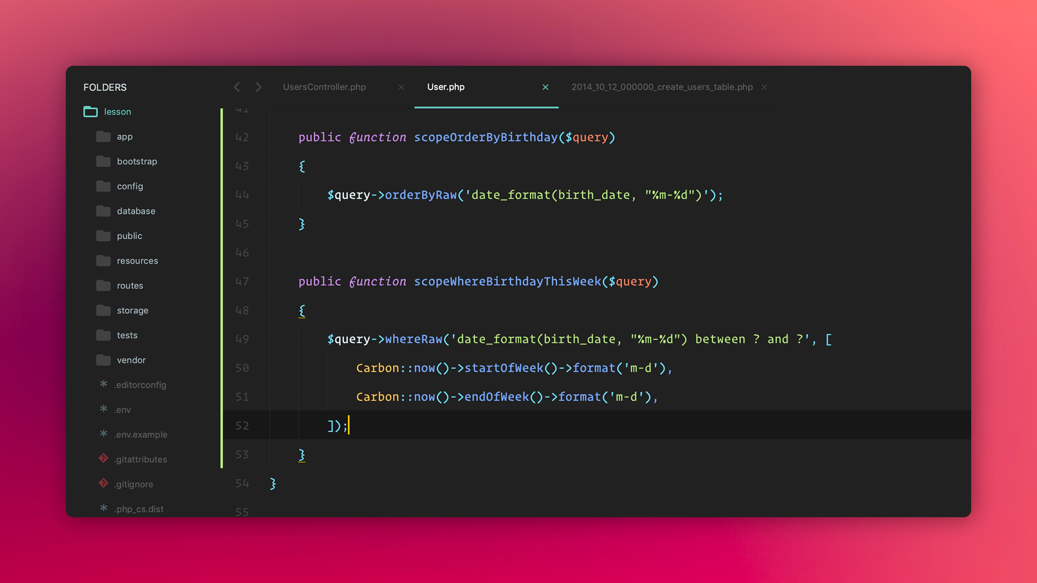1037x583 pixels.
Task: Go back using the left arrow
Action: 237,87
